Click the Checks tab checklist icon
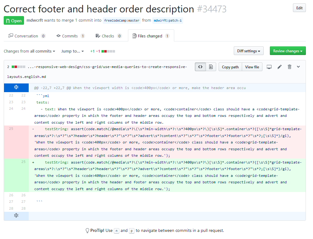This screenshot has width=313, height=239. tap(98, 36)
